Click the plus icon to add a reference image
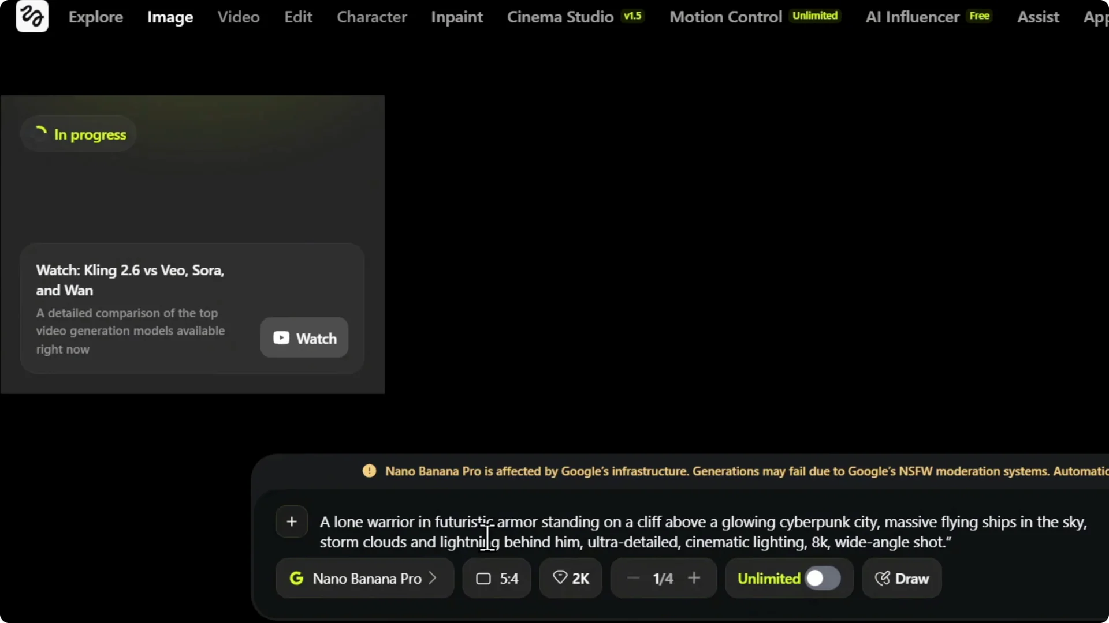Image resolution: width=1109 pixels, height=623 pixels. (x=292, y=521)
